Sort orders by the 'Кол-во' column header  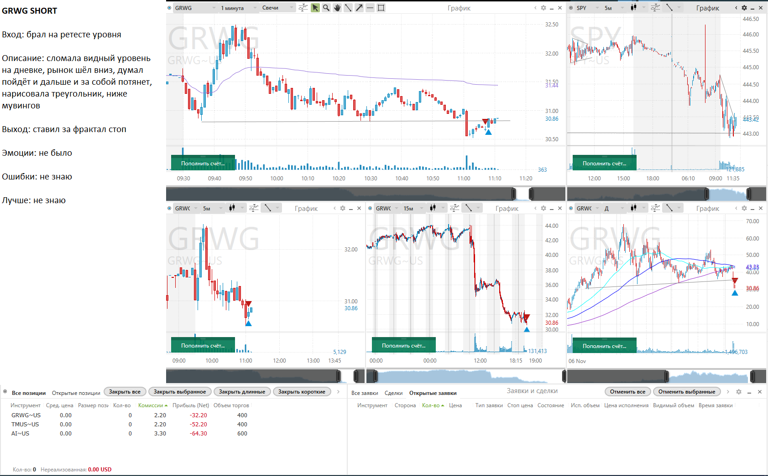coord(433,405)
